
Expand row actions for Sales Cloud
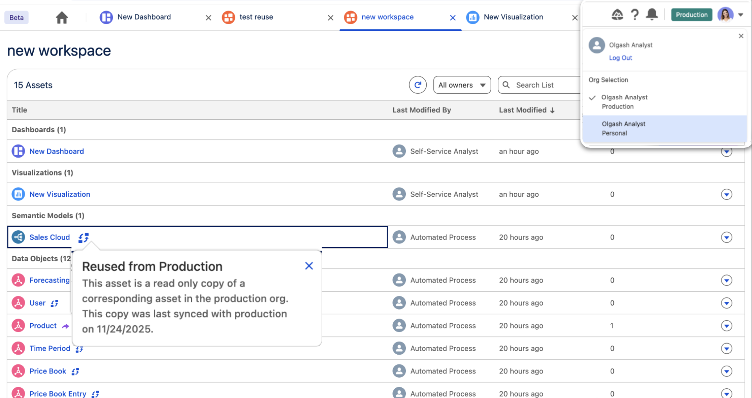point(727,237)
